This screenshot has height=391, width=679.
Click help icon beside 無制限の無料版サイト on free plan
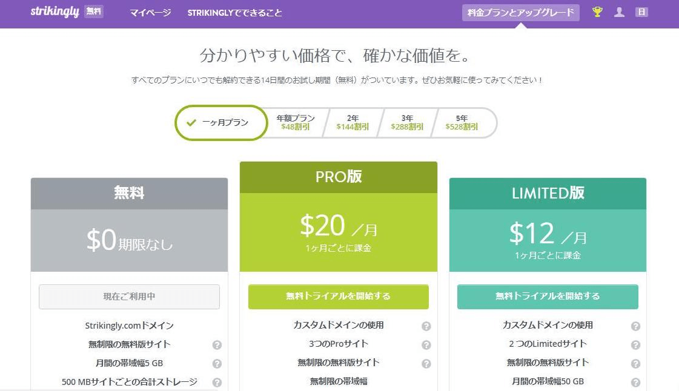216,345
